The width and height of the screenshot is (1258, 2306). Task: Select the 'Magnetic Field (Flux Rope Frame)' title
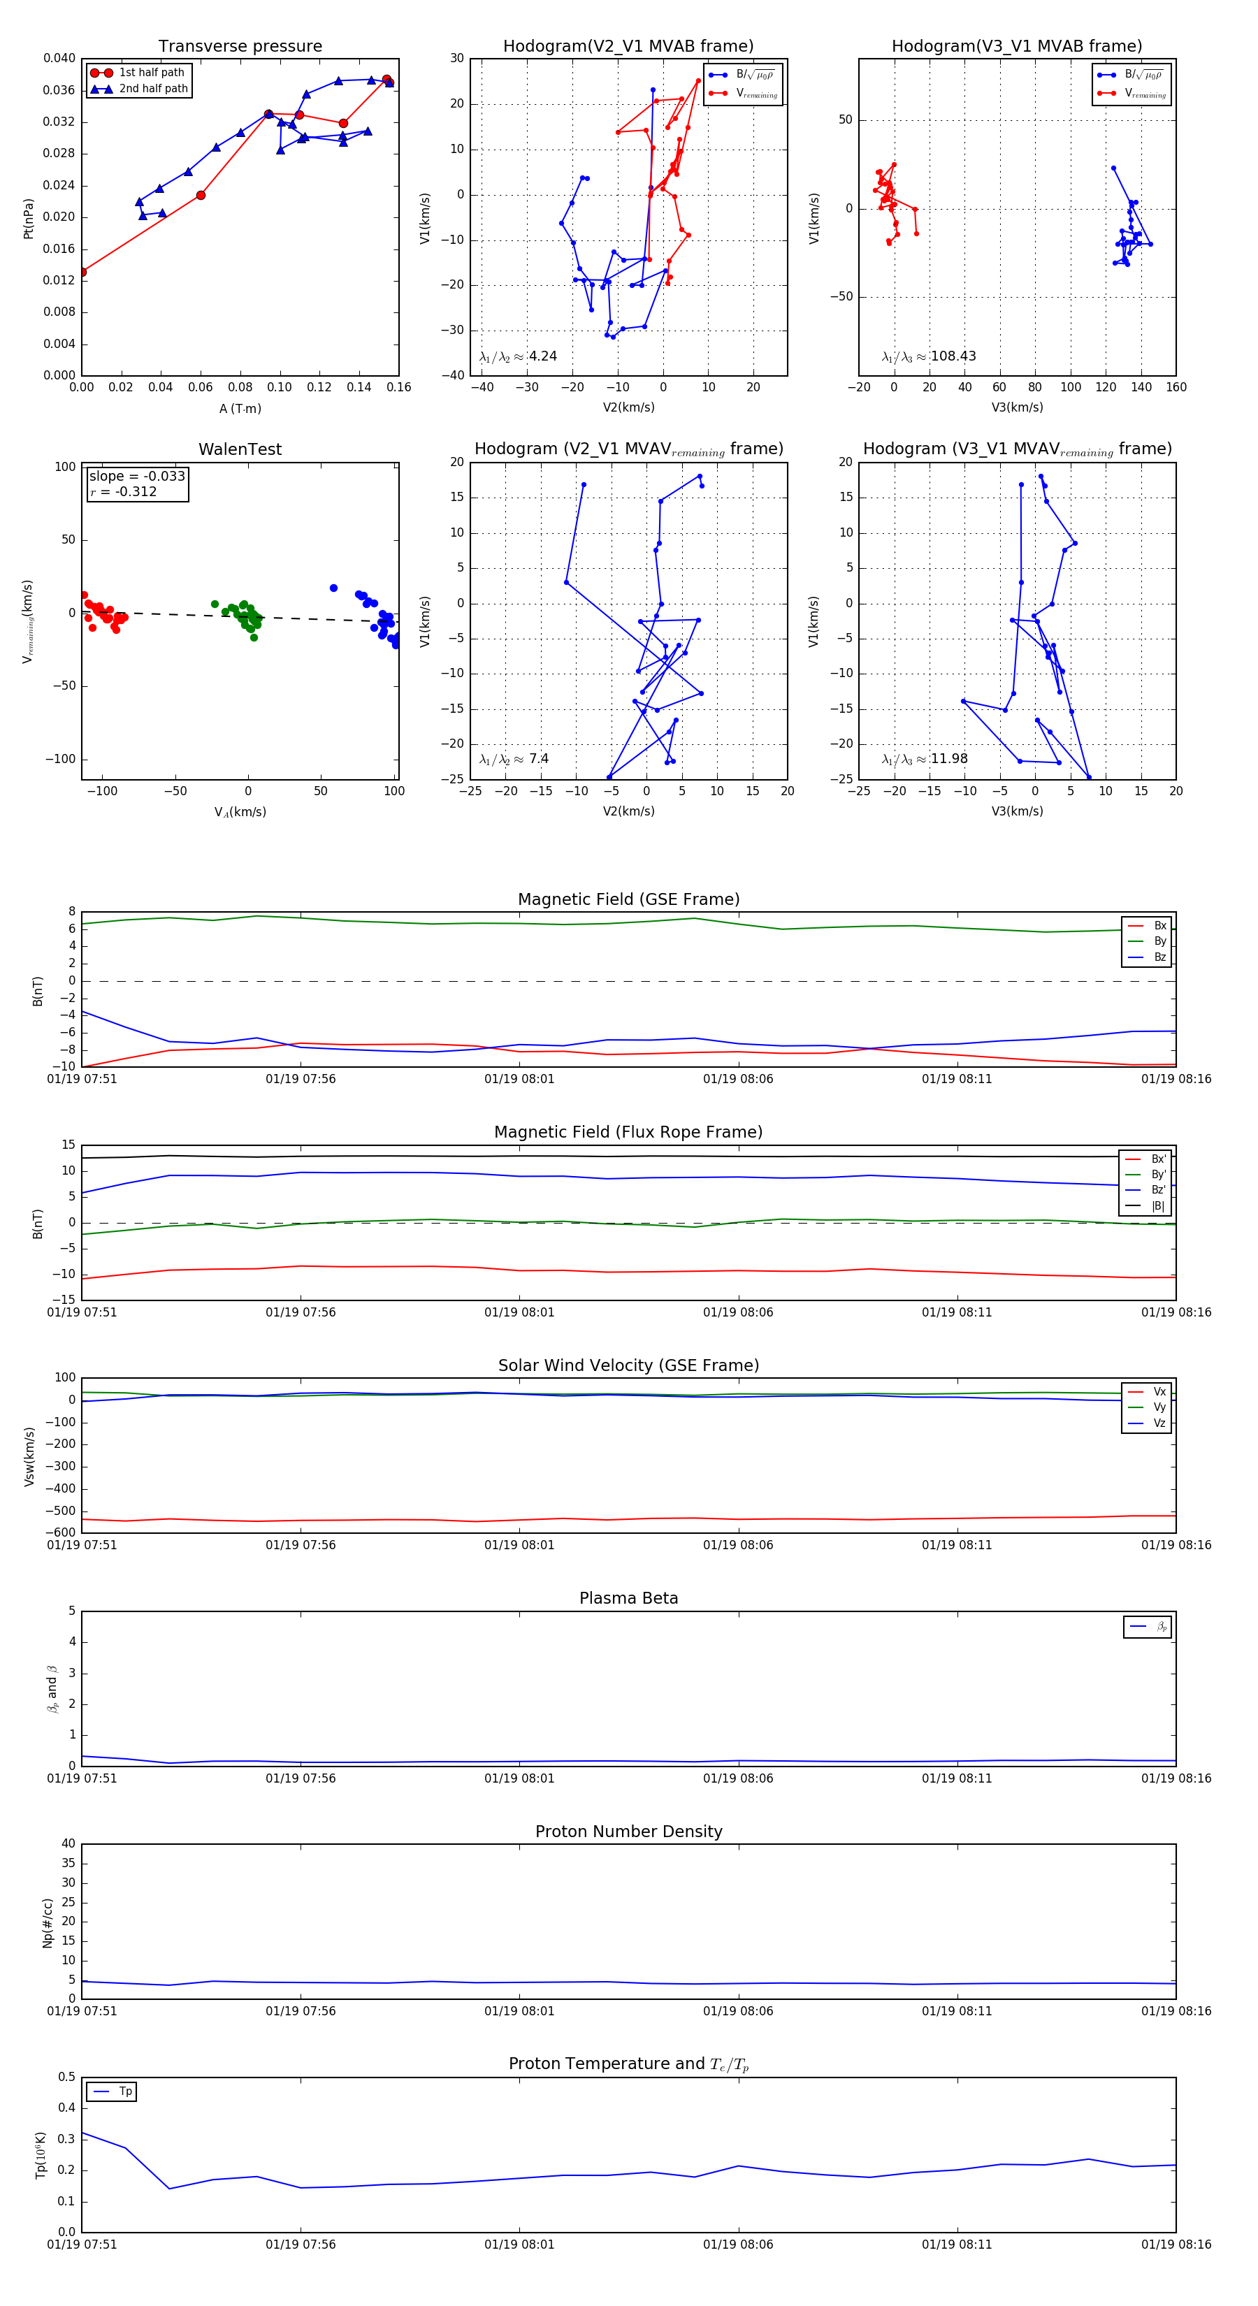(x=628, y=1133)
